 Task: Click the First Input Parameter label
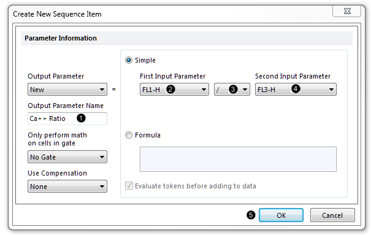click(x=172, y=76)
